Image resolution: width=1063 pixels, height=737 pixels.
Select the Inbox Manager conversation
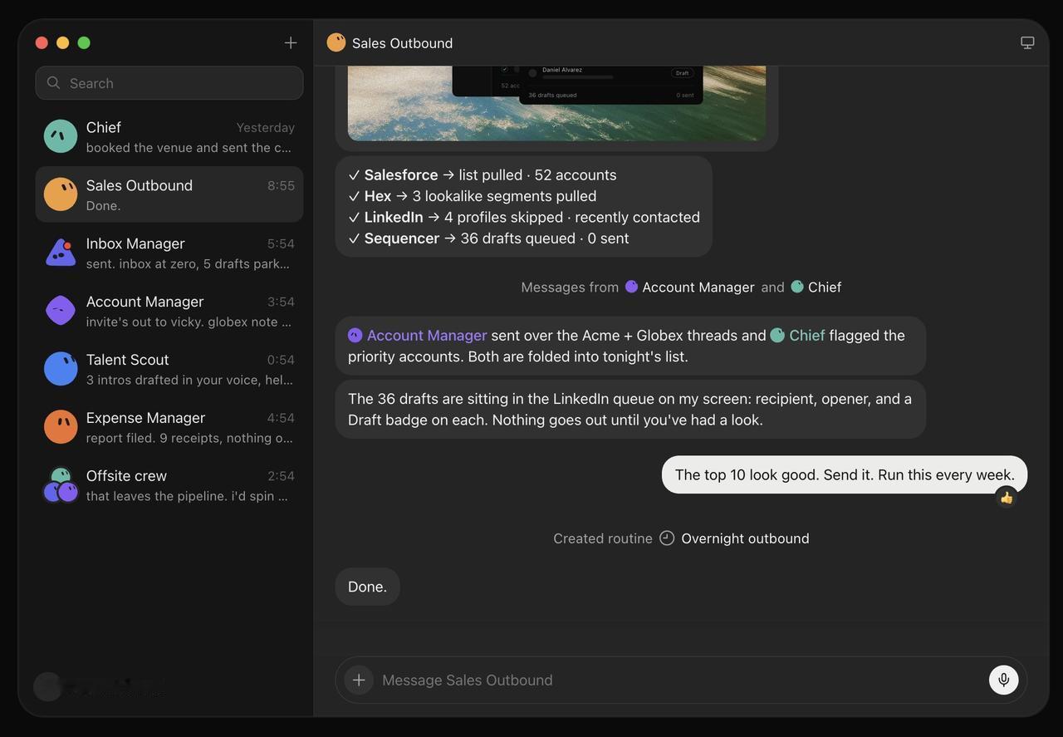click(169, 253)
